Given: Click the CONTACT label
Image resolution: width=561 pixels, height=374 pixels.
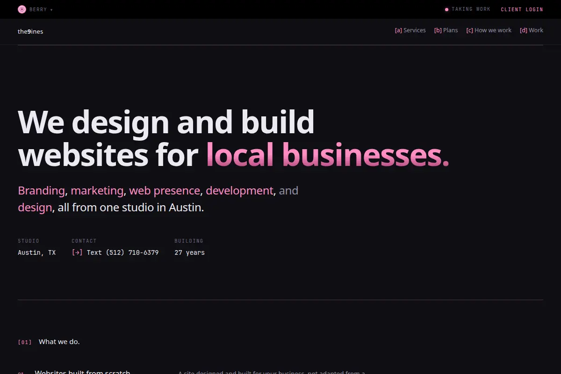Looking at the screenshot, I should click(x=84, y=241).
